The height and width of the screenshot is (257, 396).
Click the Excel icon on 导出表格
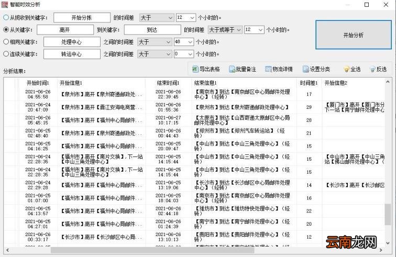(195, 69)
